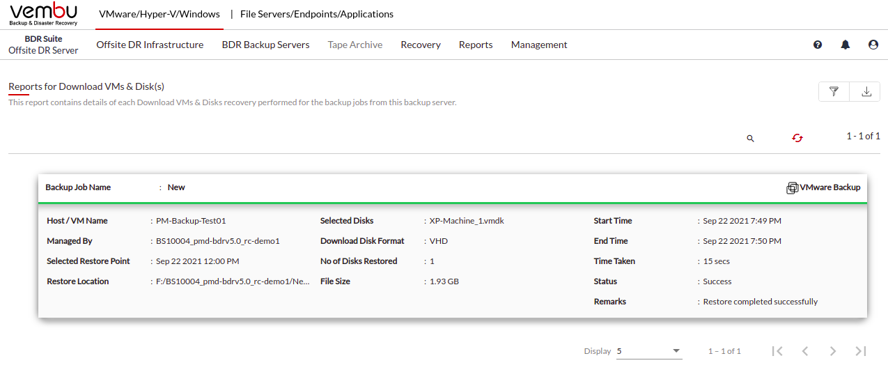This screenshot has height=379, width=888.
Task: Click time taken value 15 secs
Action: tap(717, 261)
